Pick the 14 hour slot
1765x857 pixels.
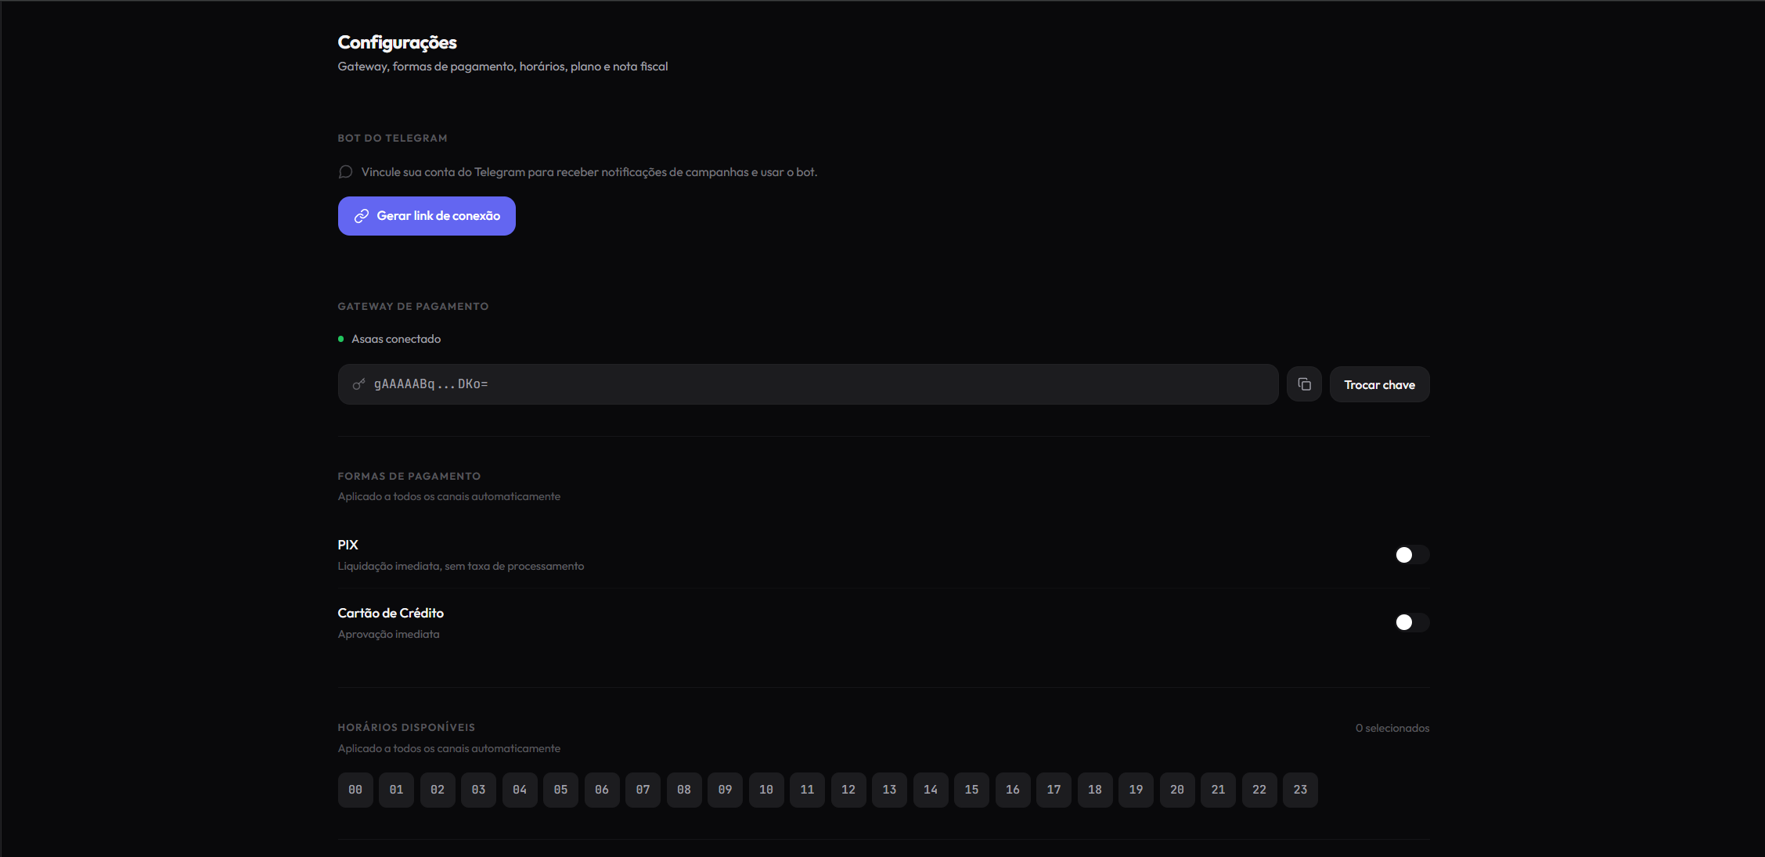point(931,790)
